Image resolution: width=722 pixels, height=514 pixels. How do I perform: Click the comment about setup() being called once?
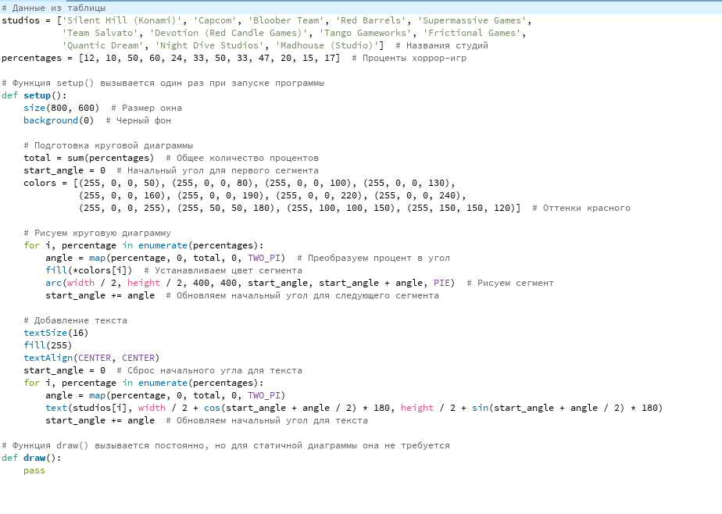[163, 83]
